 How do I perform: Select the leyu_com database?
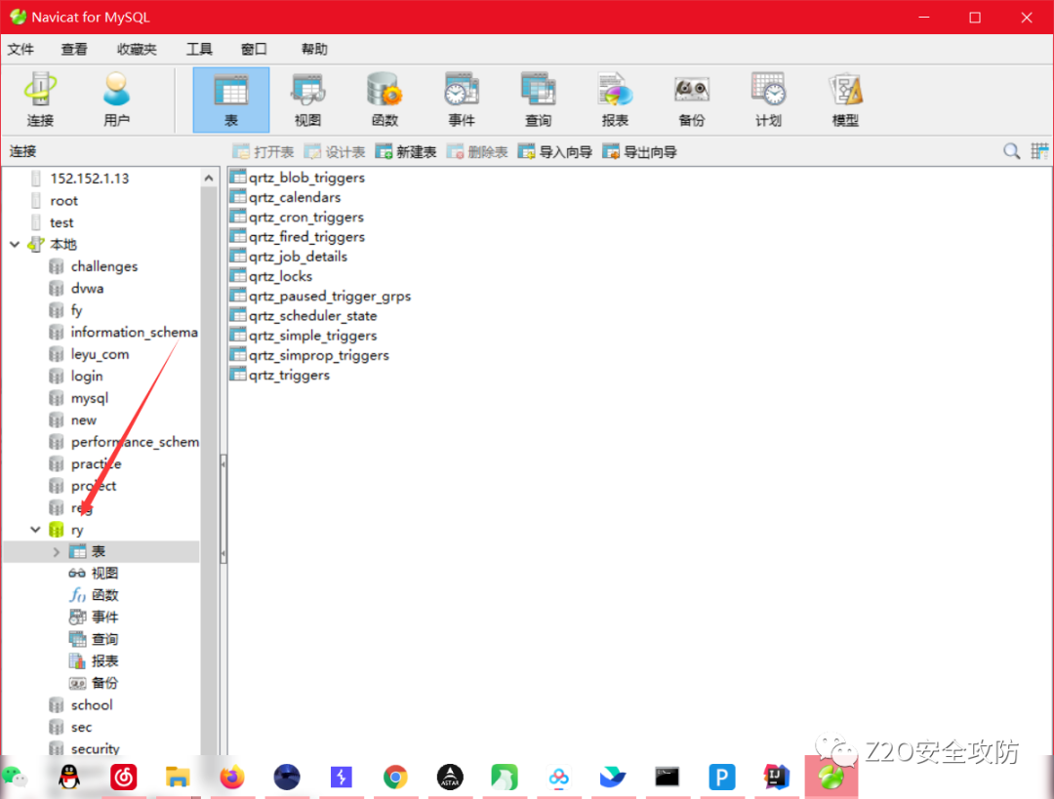[100, 354]
